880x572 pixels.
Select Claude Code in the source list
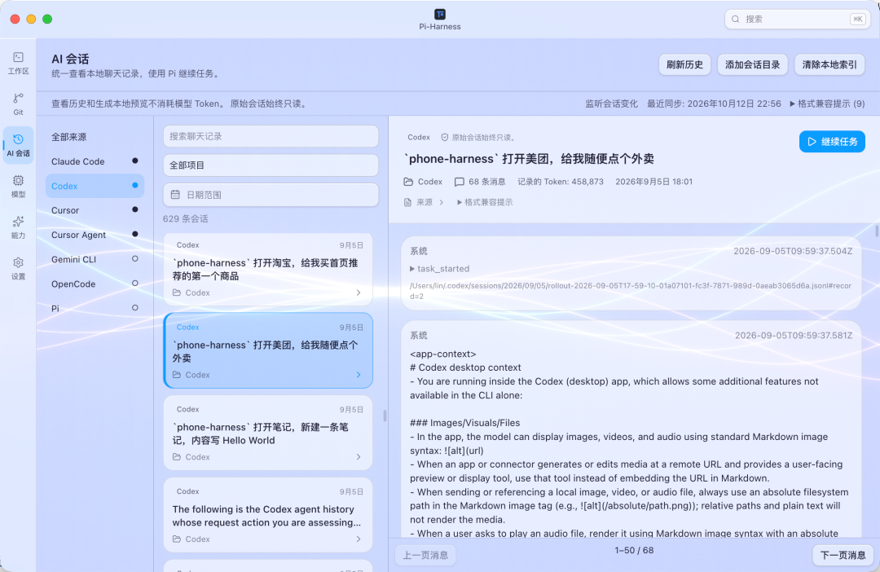pos(95,161)
